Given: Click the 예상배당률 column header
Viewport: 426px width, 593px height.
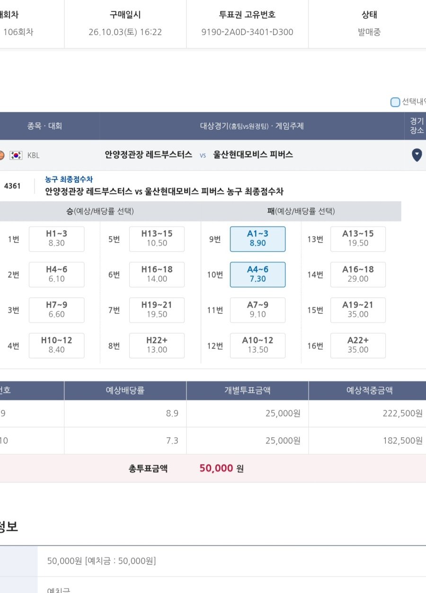Looking at the screenshot, I should [x=125, y=390].
